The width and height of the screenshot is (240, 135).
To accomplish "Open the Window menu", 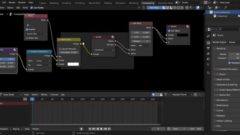I will (22, 3).
